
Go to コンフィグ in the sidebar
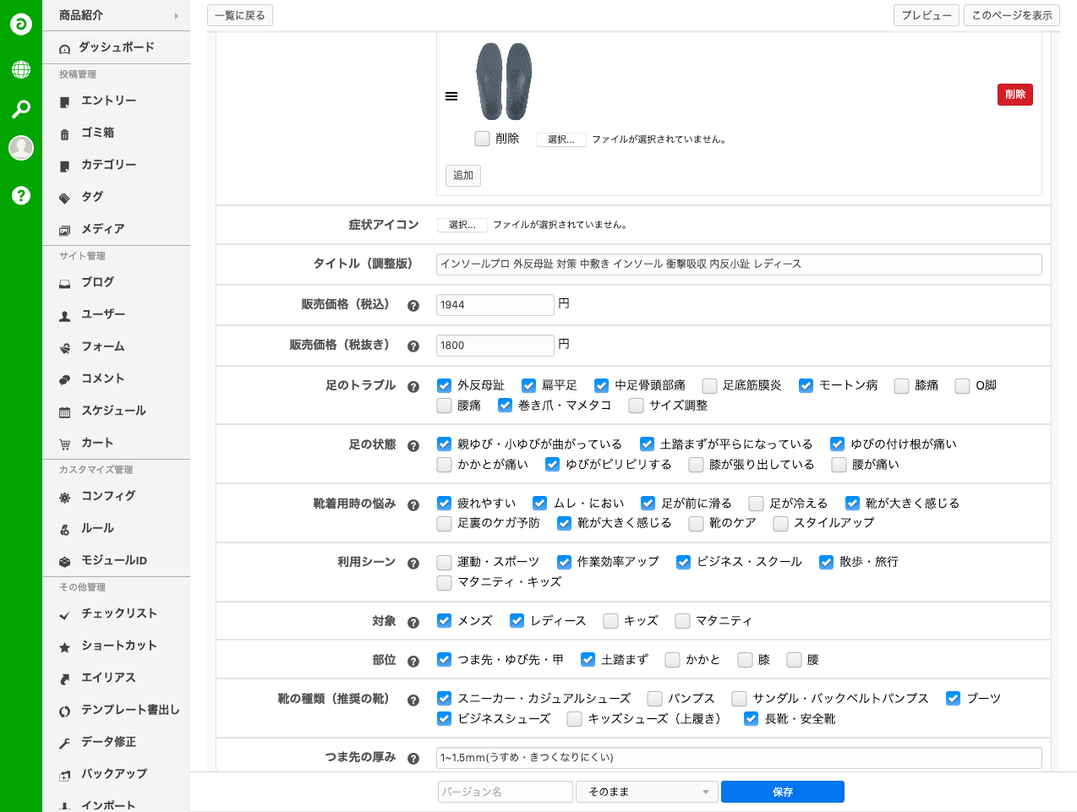[108, 496]
